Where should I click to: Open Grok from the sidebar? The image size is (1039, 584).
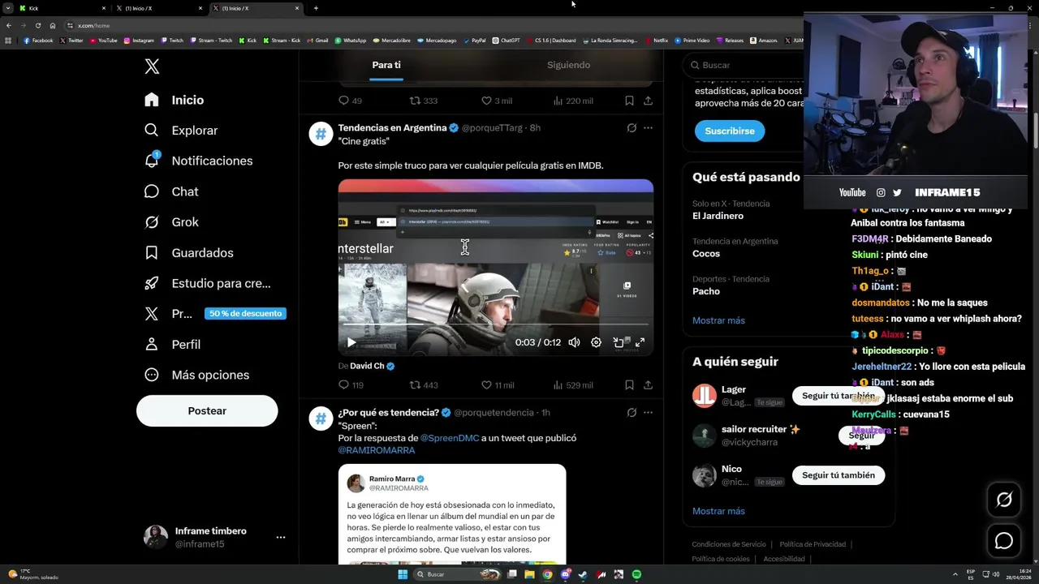tap(170, 222)
